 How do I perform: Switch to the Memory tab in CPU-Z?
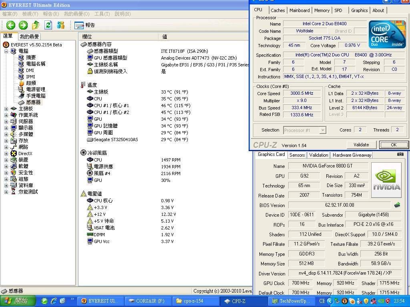(x=322, y=10)
